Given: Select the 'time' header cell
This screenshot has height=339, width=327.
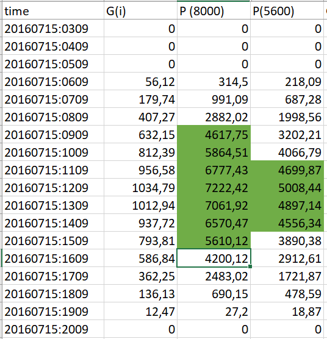Looking at the screenshot, I should [x=53, y=11].
